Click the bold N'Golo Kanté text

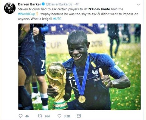point(99,9)
